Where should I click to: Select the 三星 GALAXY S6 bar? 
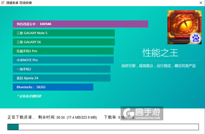(64, 42)
